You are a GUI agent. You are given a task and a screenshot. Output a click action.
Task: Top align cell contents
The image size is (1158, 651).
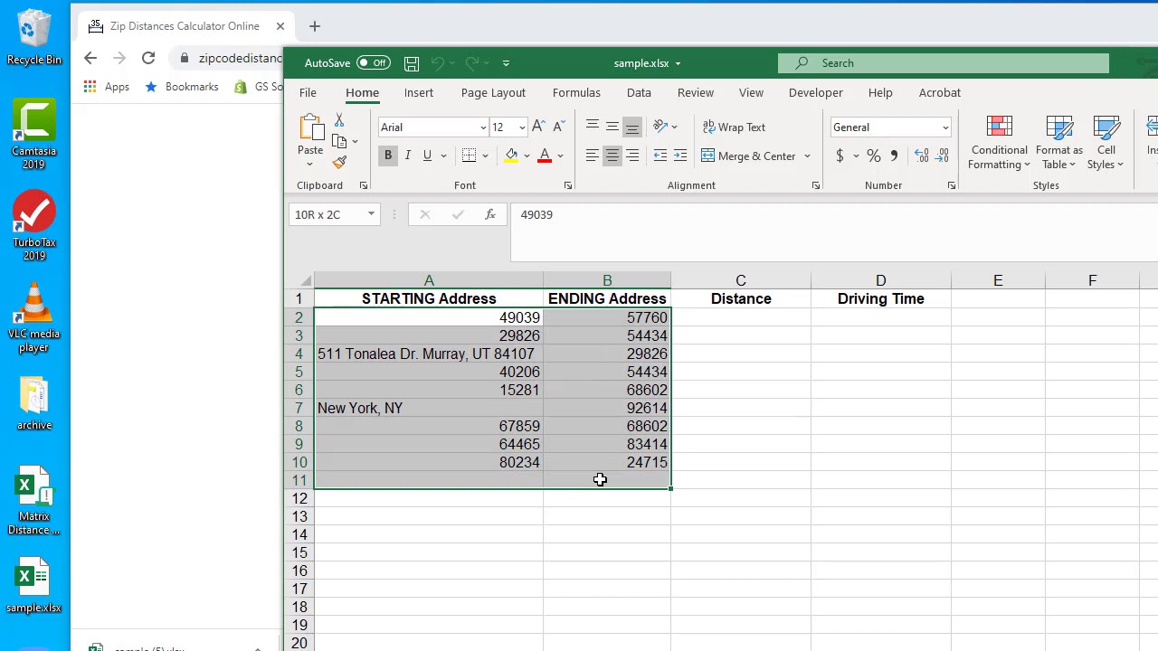point(593,127)
